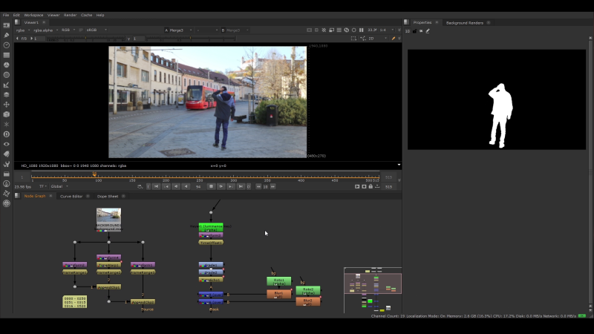Click the pencil edit icon in Properties
594x334 pixels.
point(428,31)
